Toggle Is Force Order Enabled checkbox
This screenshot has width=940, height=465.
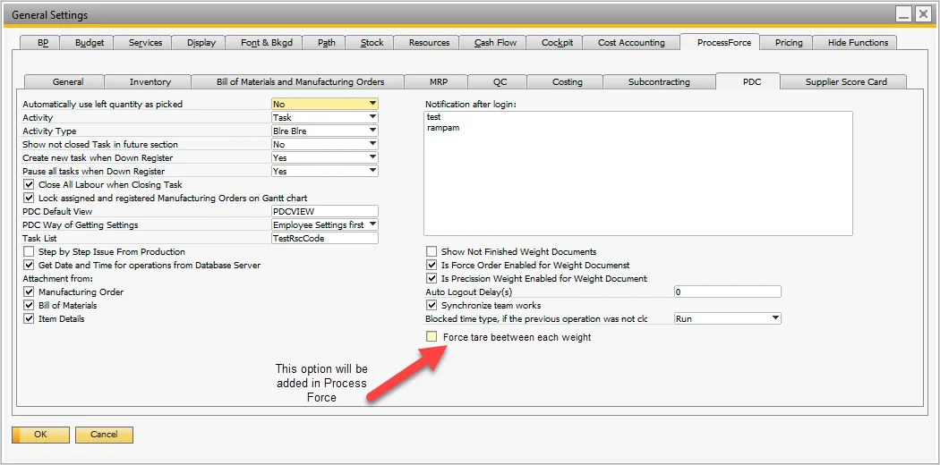432,265
